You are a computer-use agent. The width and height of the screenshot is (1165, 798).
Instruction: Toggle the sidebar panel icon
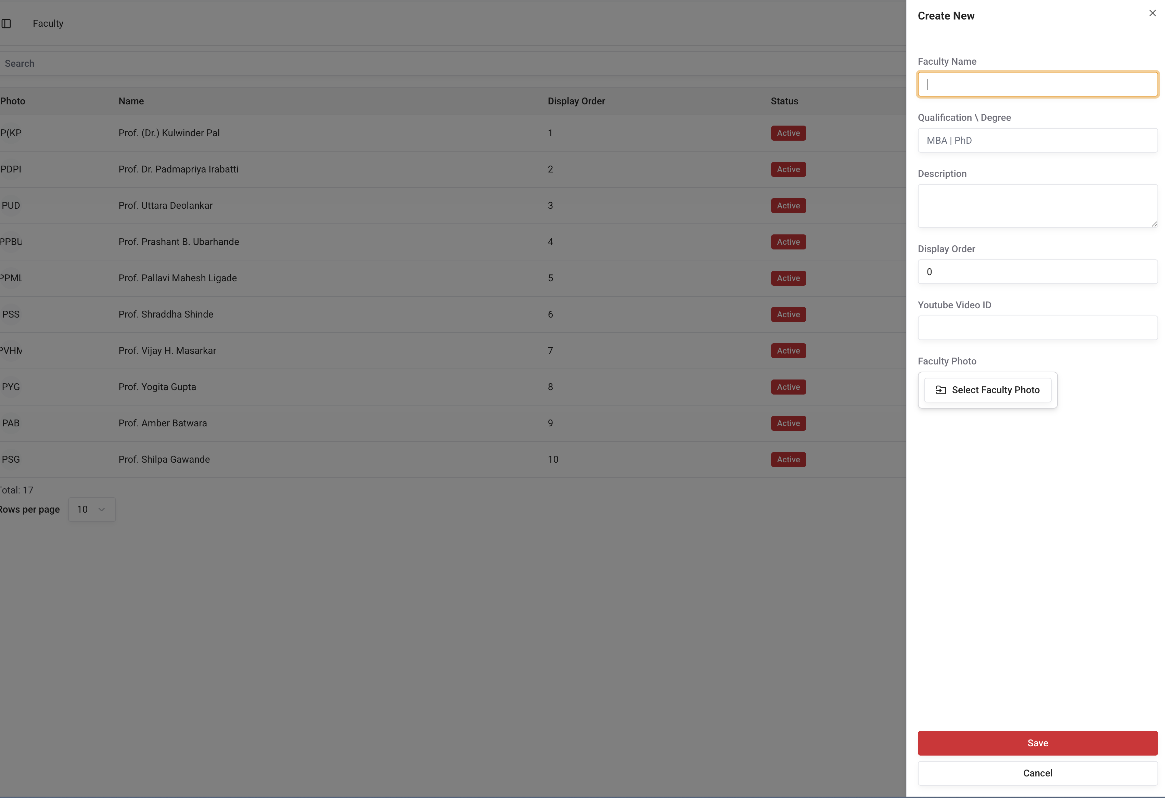(7, 24)
